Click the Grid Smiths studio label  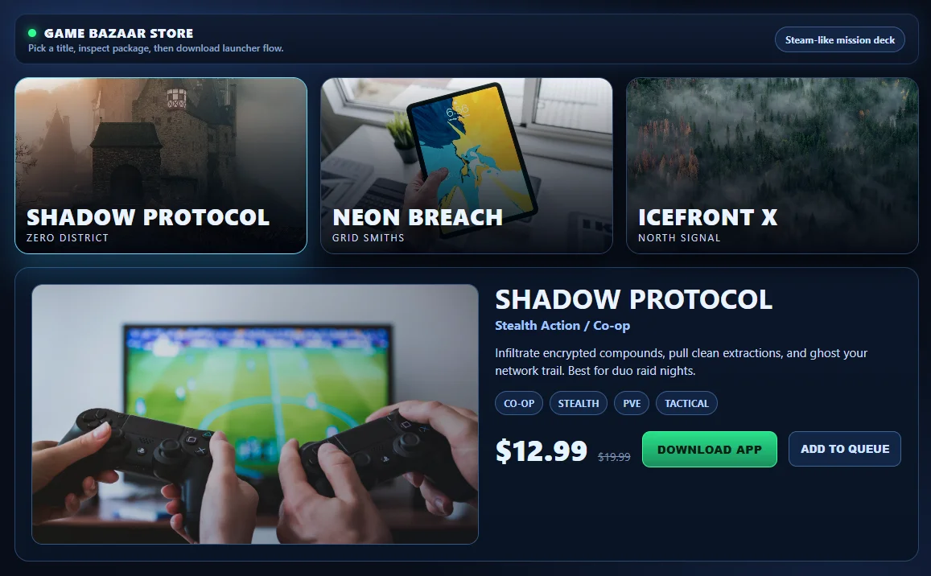coord(368,237)
